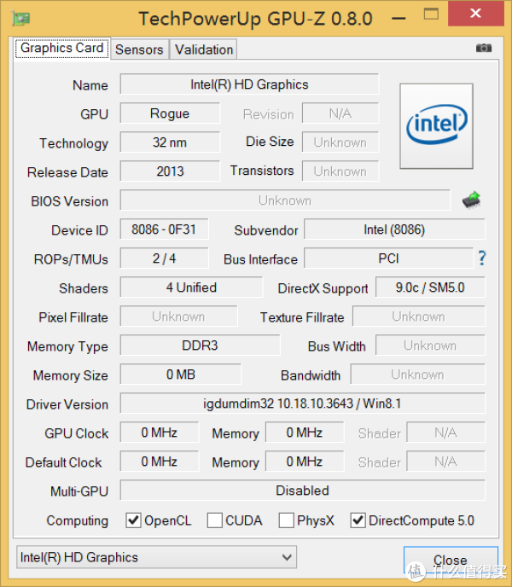Toggle the CUDA checkbox
The width and height of the screenshot is (512, 587).
click(214, 520)
